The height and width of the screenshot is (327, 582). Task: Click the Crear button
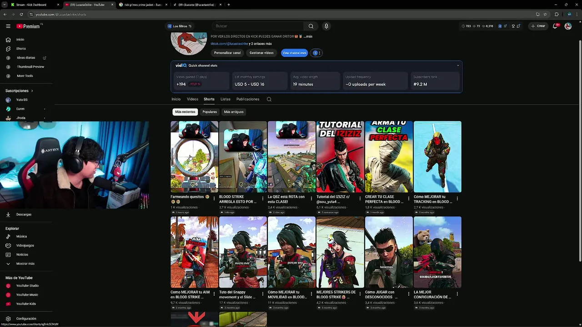(538, 26)
